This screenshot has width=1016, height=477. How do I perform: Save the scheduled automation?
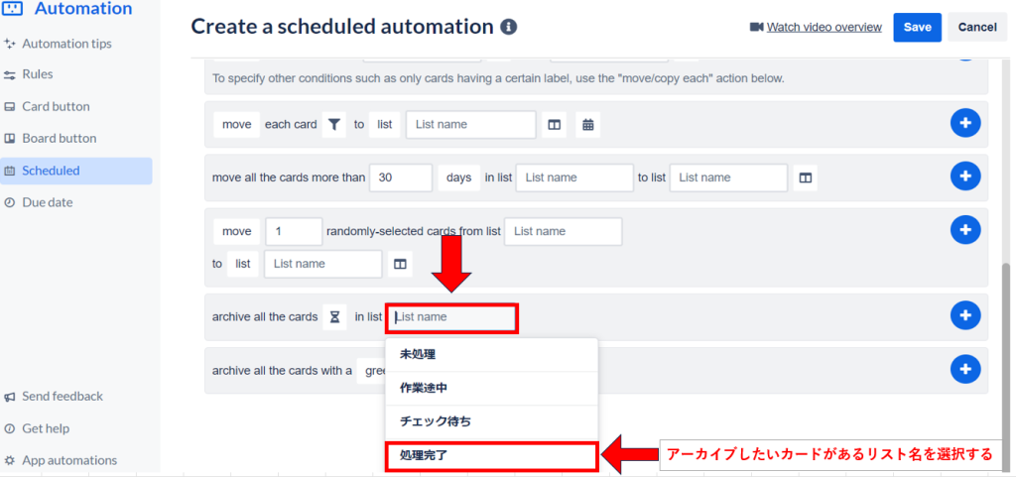coord(917,27)
